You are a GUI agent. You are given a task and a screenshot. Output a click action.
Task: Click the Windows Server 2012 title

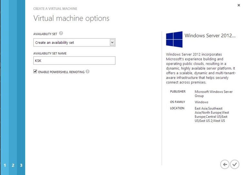tap(210, 36)
